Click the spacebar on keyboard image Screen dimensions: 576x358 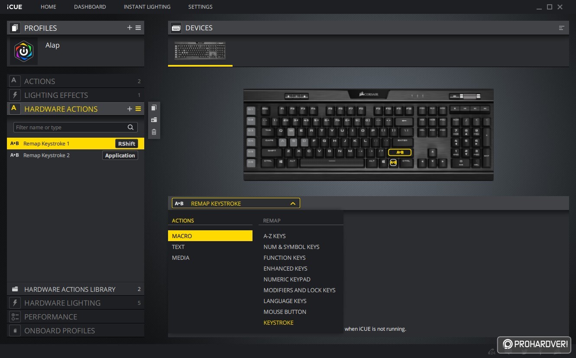pyautogui.click(x=332, y=163)
